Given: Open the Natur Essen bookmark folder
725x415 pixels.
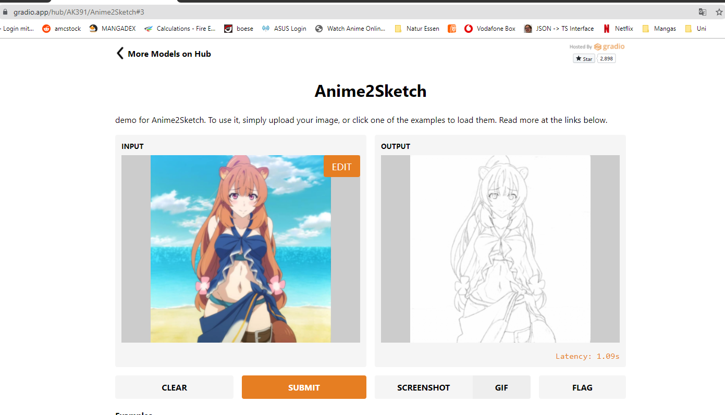Looking at the screenshot, I should coord(417,29).
